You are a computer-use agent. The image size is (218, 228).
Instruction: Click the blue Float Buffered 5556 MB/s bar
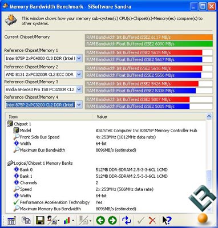click(x=143, y=75)
